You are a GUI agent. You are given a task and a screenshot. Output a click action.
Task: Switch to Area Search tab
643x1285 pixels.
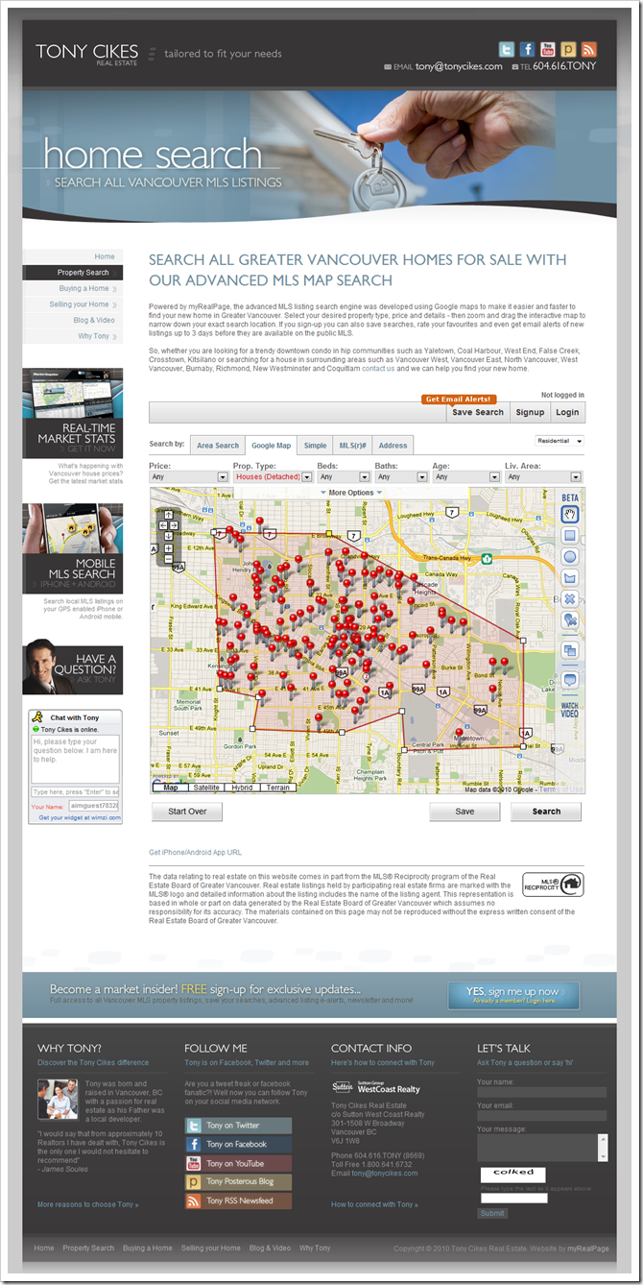218,445
